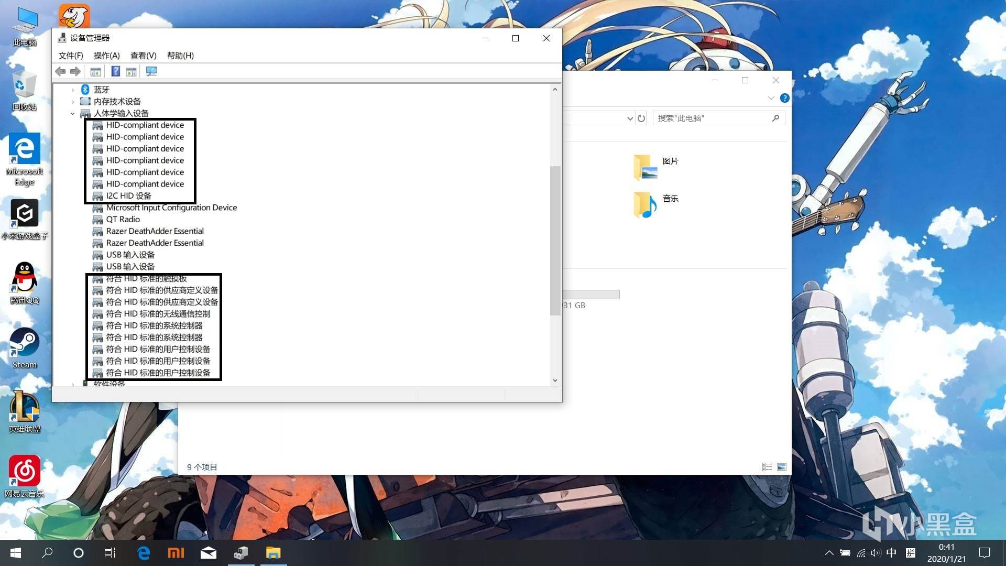This screenshot has height=566, width=1006.
Task: Select the 音乐 folder in Explorer
Action: [x=657, y=204]
